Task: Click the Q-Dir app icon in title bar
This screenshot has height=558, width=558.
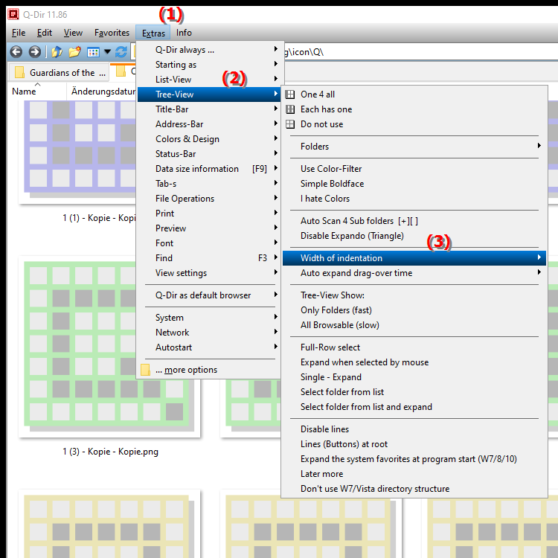Action: pyautogui.click(x=13, y=14)
